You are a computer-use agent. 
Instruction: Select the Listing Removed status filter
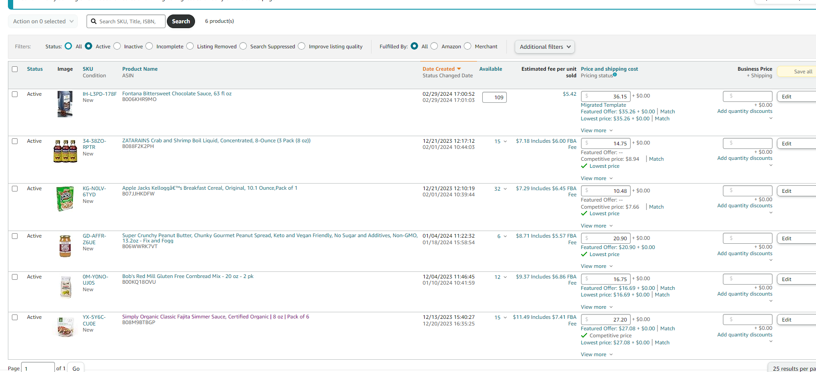tap(190, 46)
